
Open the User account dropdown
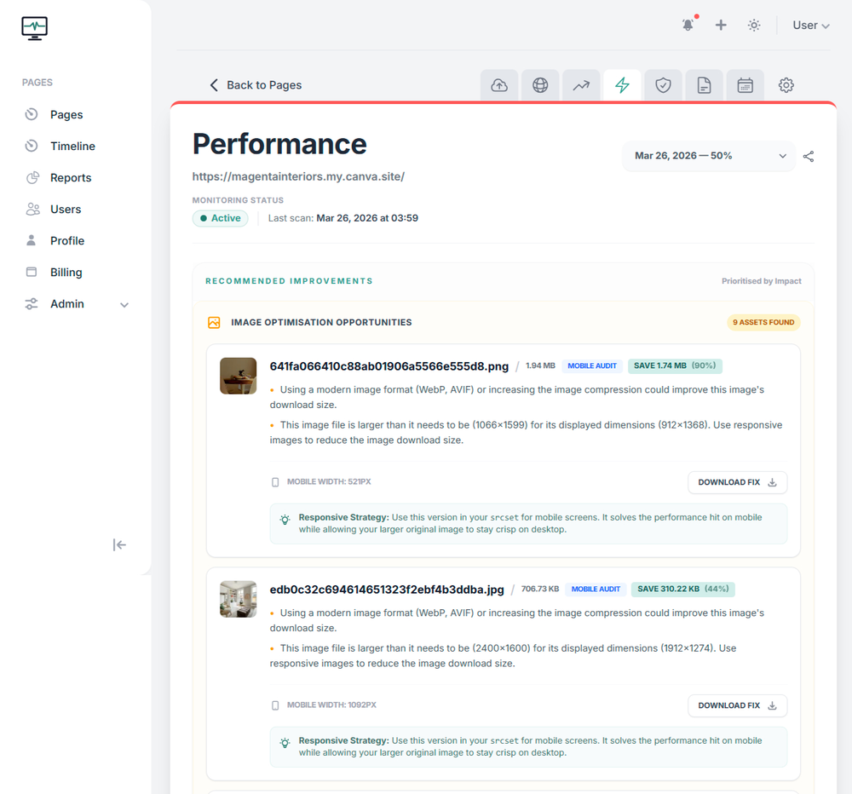click(x=809, y=25)
